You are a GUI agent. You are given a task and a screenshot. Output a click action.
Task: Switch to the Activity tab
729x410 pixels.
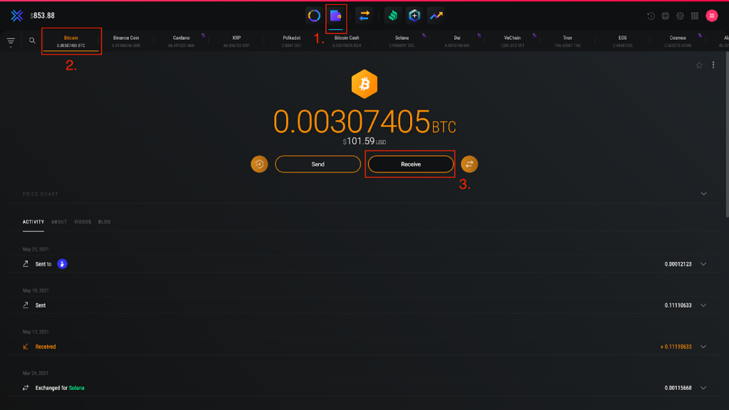click(33, 222)
